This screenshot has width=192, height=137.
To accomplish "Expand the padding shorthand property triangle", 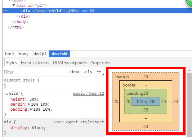I will [x=31, y=109].
